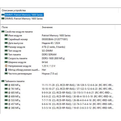Click the icon next to Тип модуля
The width and height of the screenshot is (121, 121).
point(6,51)
